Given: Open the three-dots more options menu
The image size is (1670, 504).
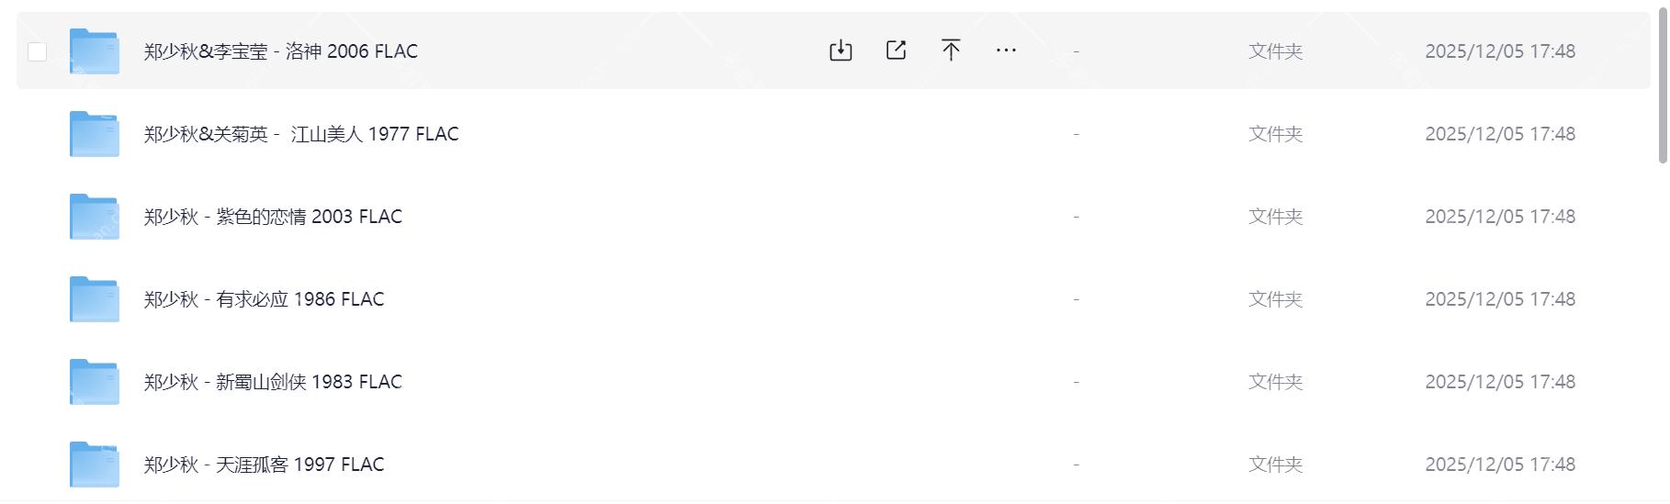Looking at the screenshot, I should click(1006, 50).
